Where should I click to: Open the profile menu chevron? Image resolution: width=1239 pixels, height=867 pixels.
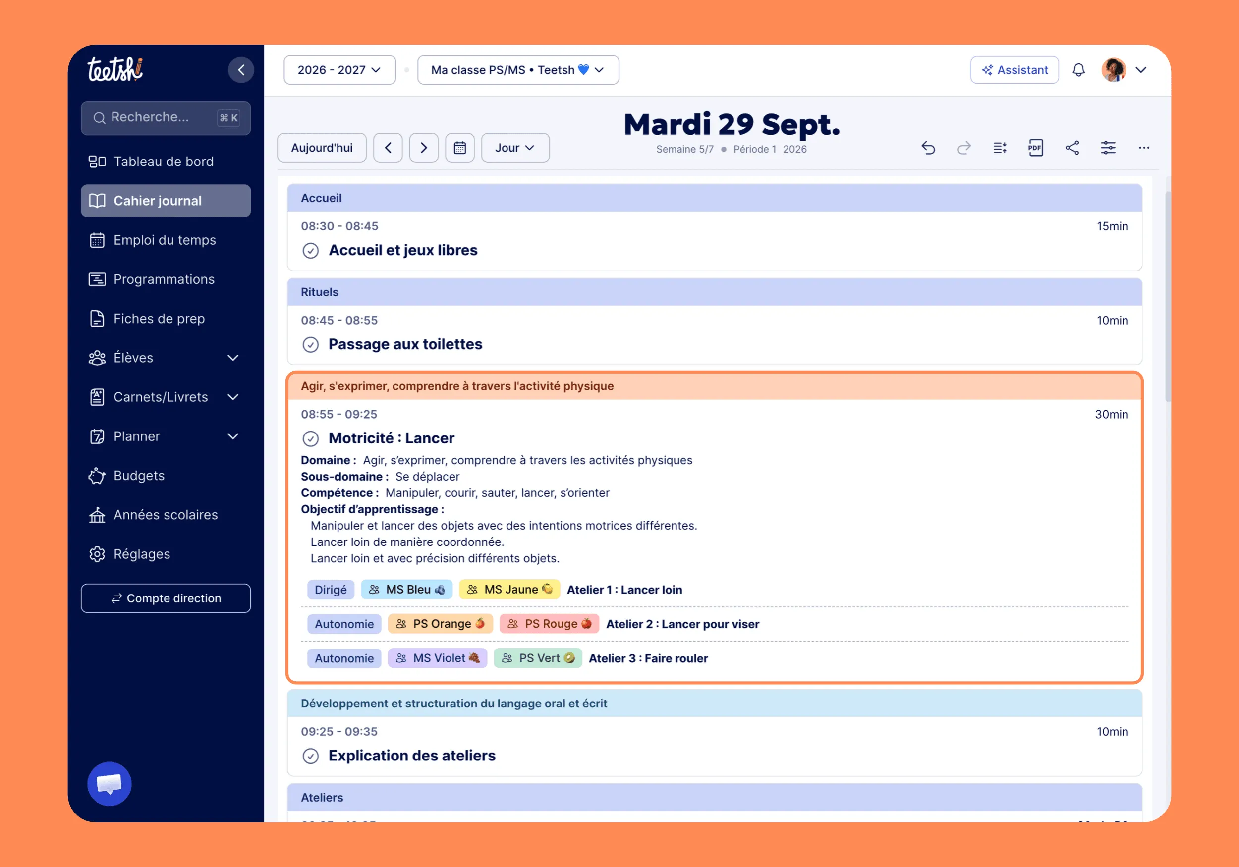pos(1141,70)
